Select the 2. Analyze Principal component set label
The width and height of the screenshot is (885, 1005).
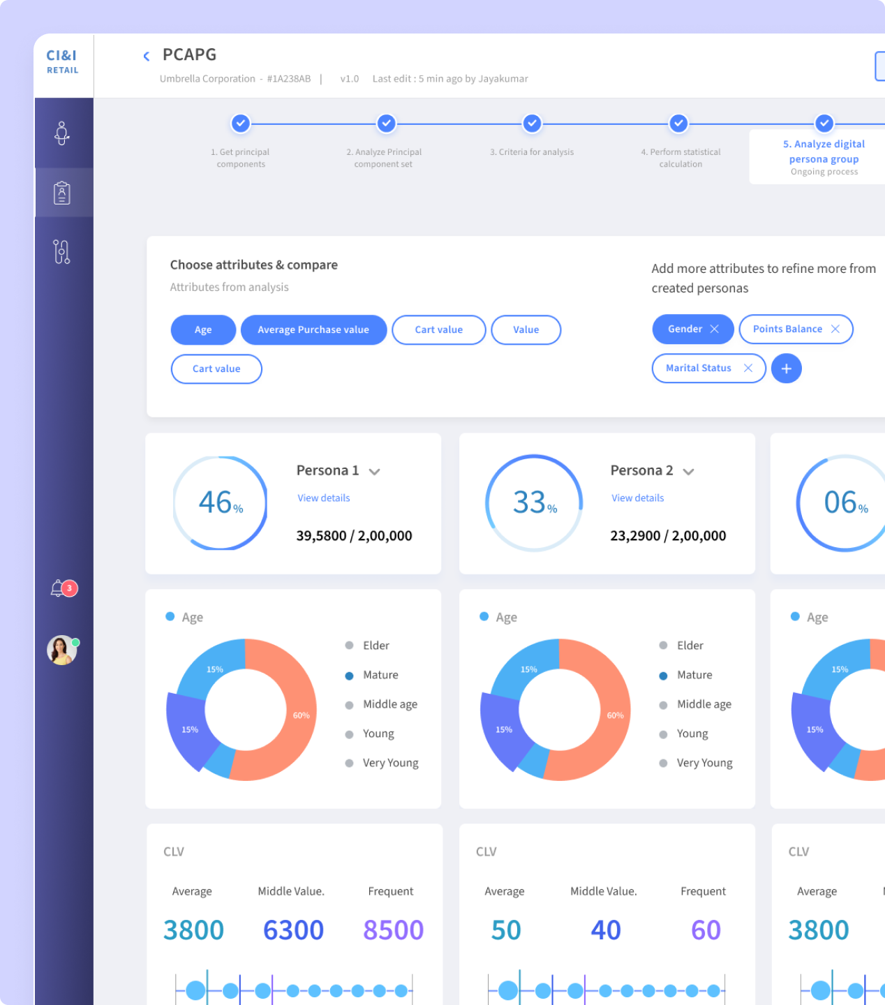click(x=384, y=158)
